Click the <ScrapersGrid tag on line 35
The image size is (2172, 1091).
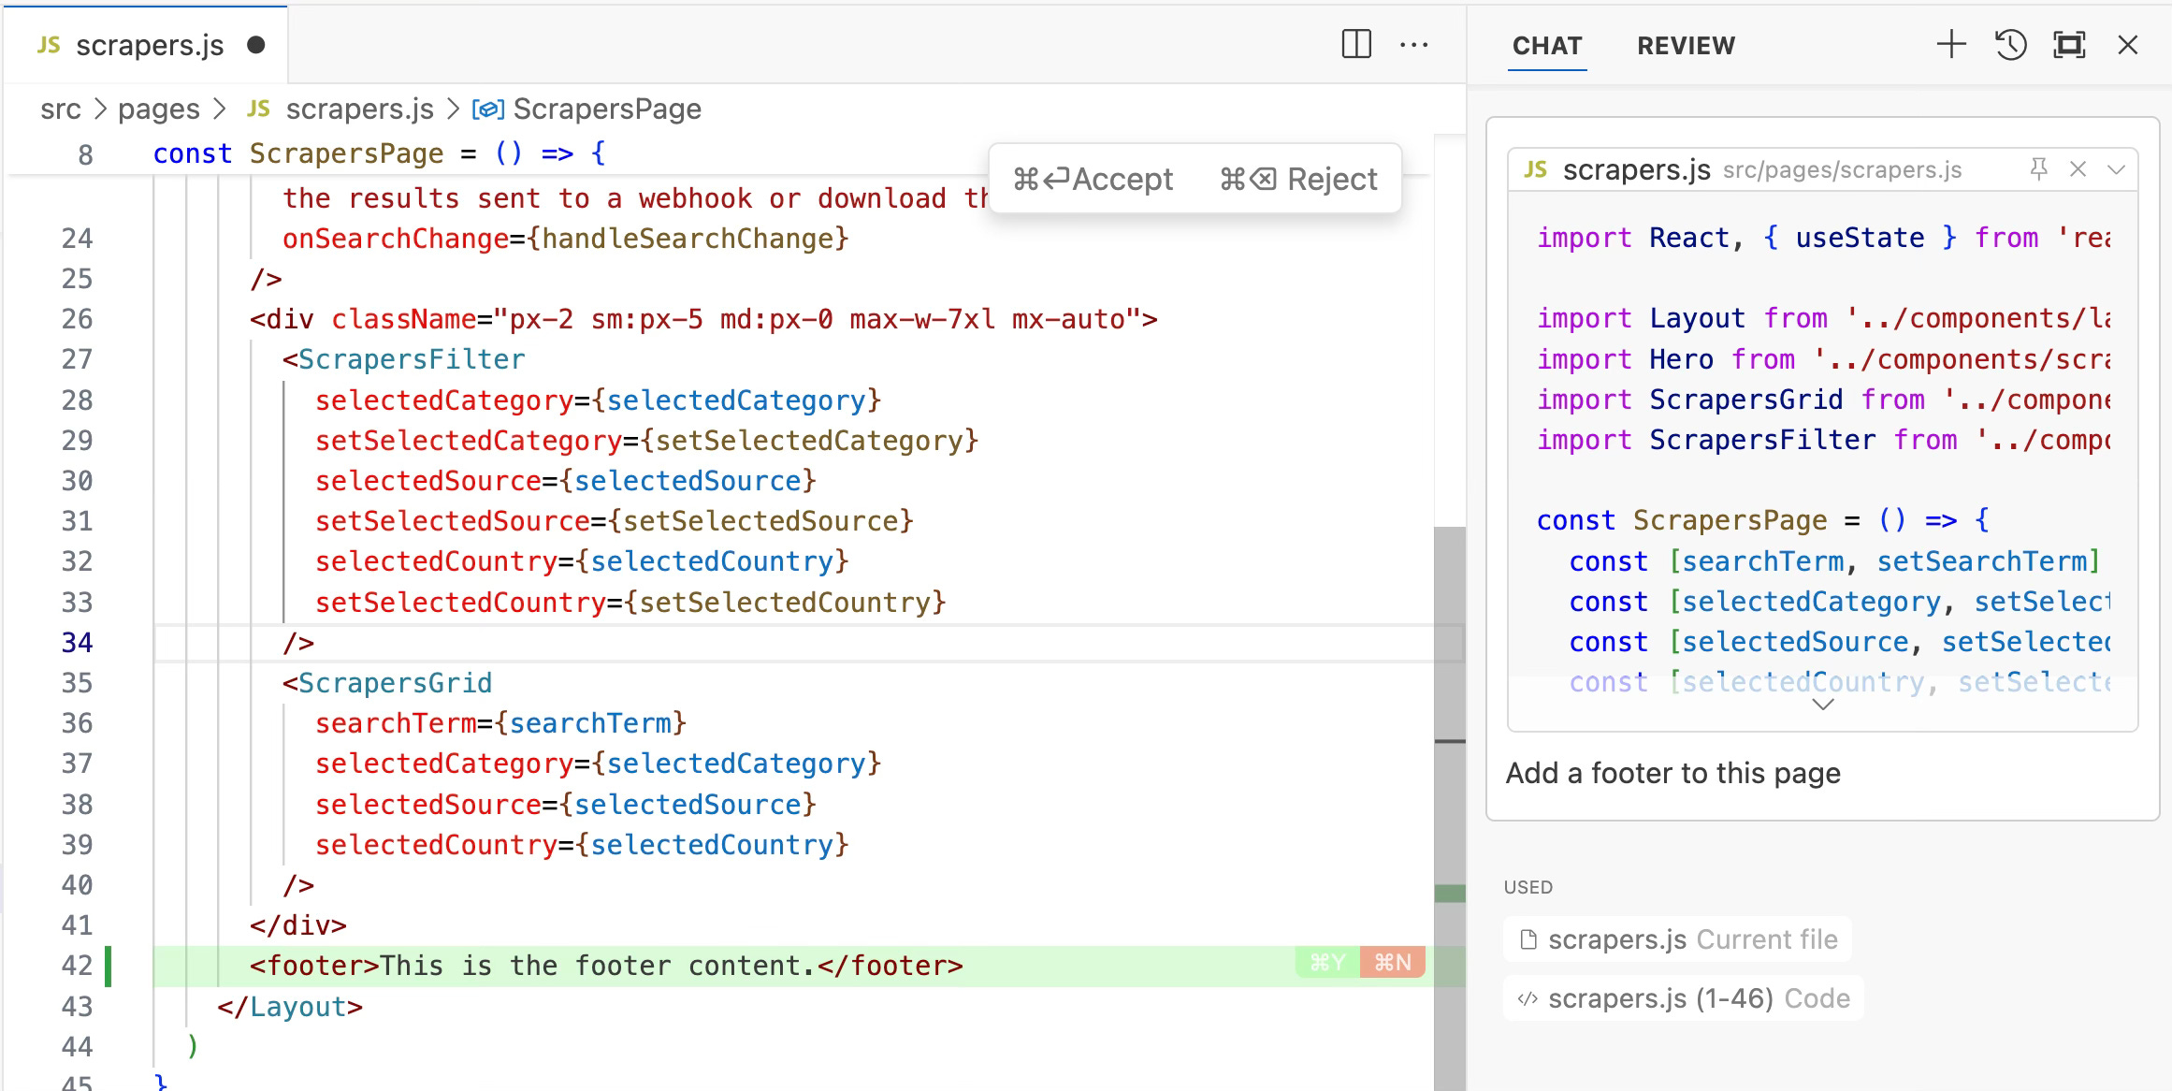pos(387,683)
